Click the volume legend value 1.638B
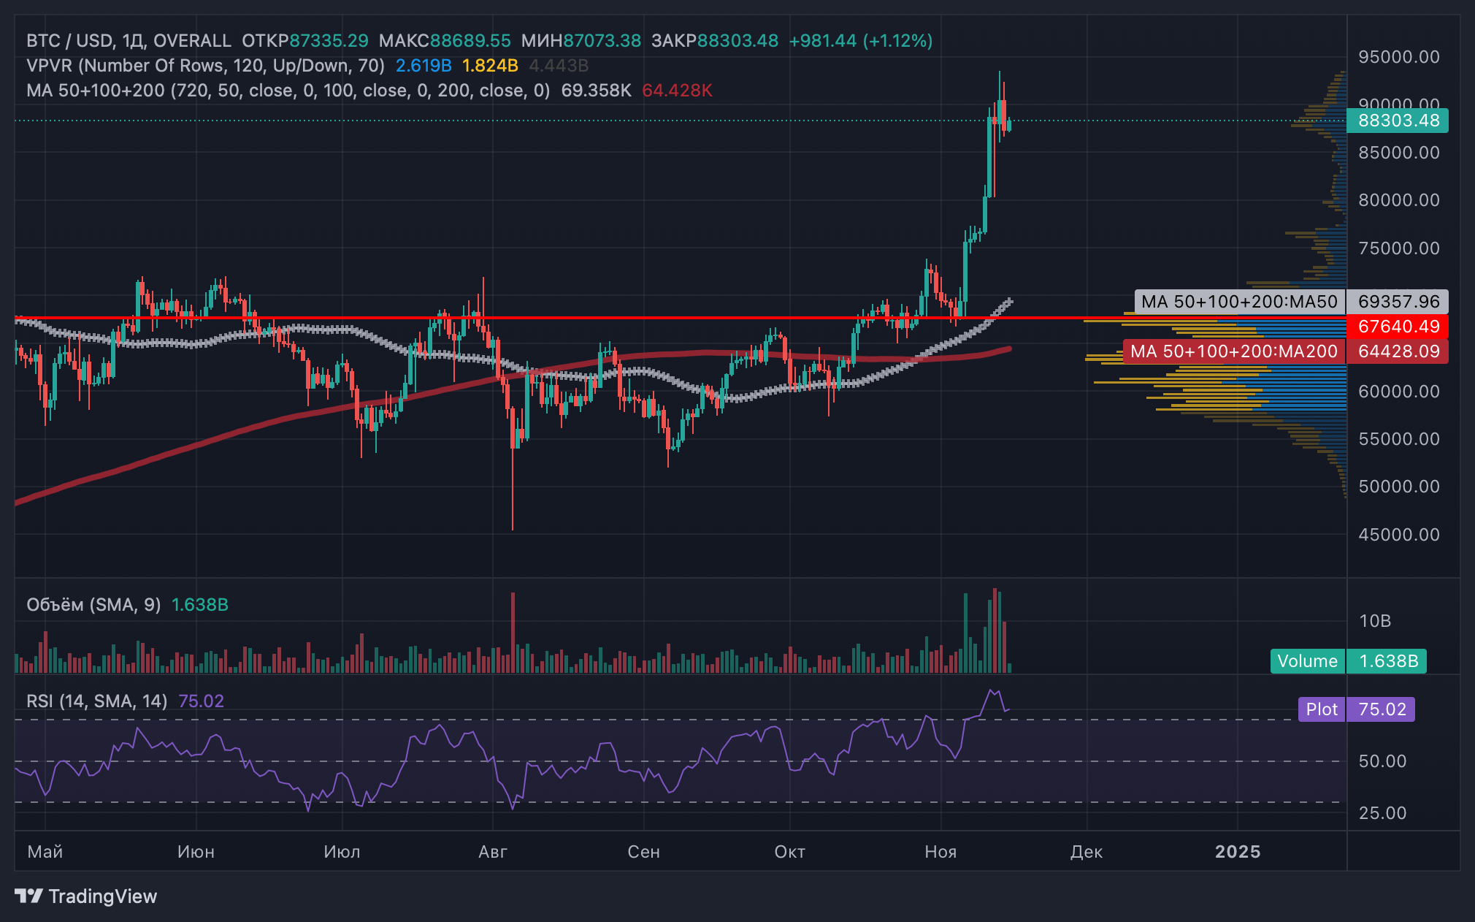This screenshot has width=1475, height=922. (x=199, y=605)
